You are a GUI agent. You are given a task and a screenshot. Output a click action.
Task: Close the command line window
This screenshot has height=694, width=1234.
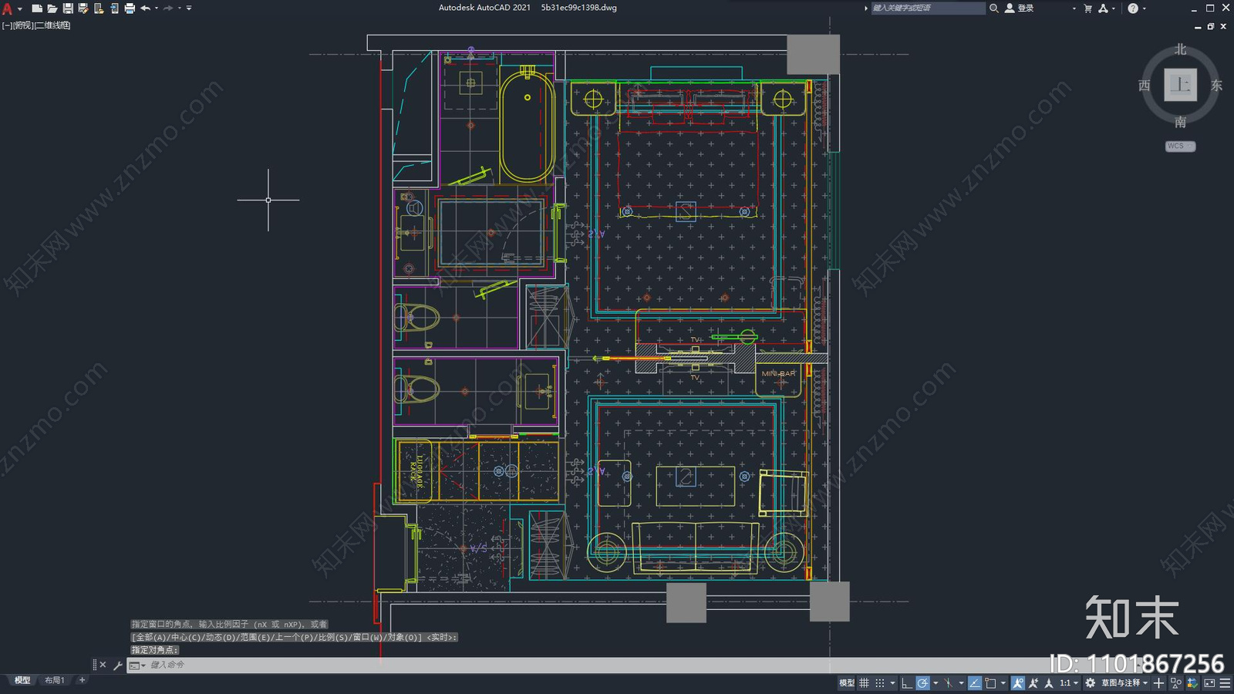pos(103,665)
